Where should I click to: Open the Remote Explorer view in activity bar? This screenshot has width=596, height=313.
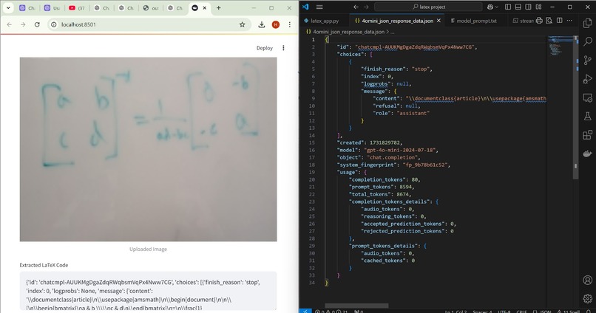[587, 97]
